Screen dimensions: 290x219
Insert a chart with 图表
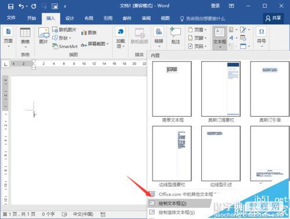coord(89,33)
